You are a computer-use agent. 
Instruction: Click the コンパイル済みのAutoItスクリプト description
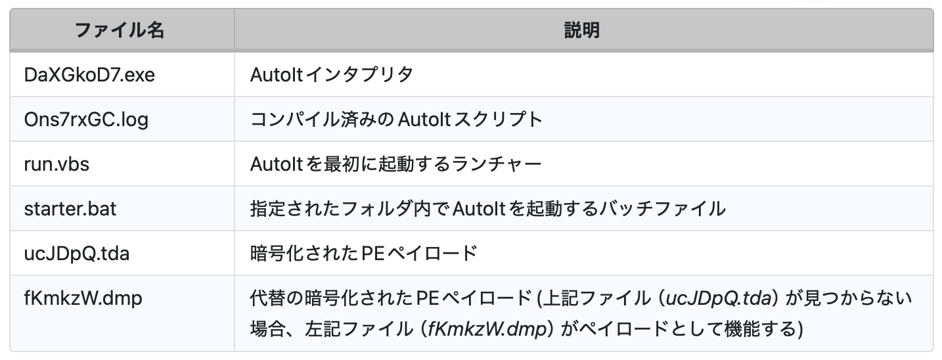click(396, 119)
